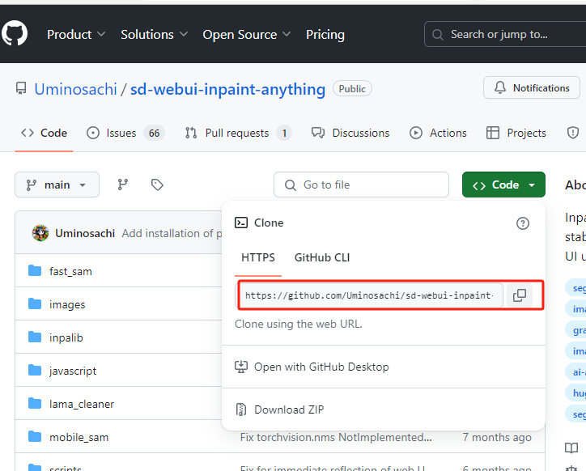Open the main branch selector dropdown
The height and width of the screenshot is (471, 586).
point(57,185)
